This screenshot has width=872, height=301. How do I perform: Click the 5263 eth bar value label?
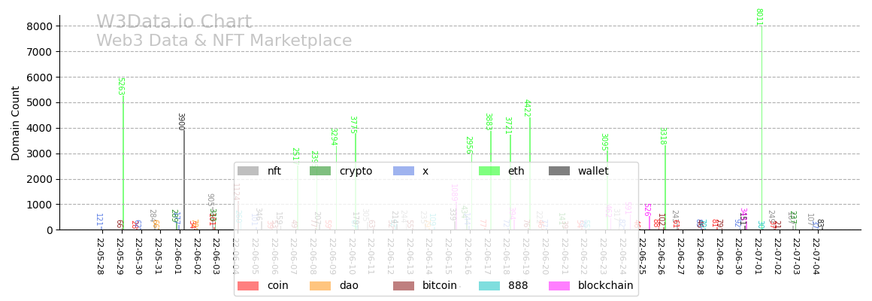120,86
